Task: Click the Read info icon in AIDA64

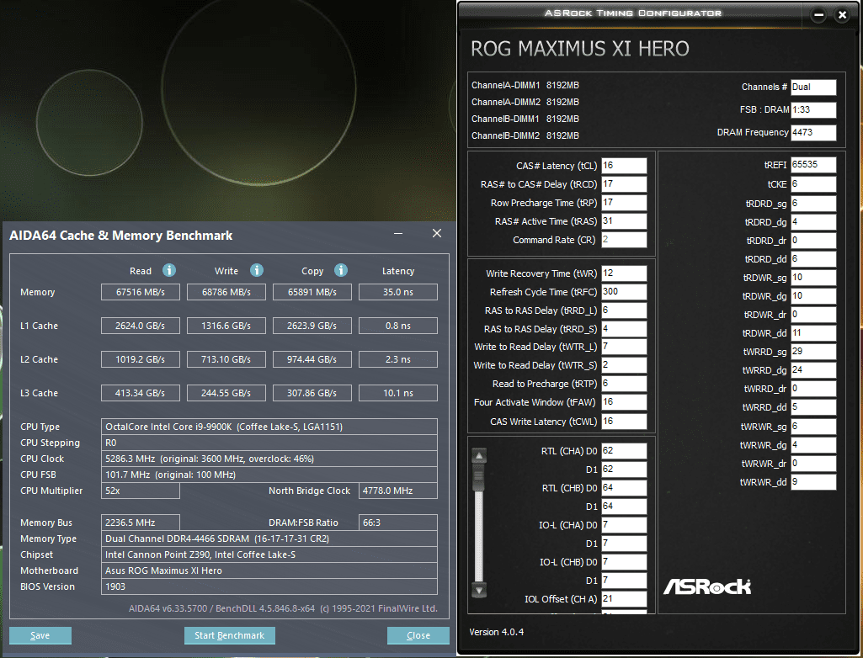Action: tap(169, 270)
